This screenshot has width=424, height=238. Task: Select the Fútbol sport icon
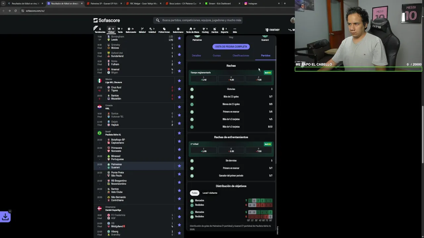click(x=111, y=30)
